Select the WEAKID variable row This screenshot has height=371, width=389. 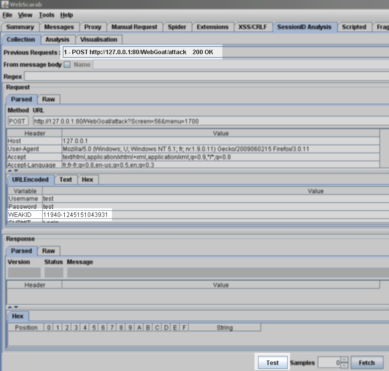(75, 214)
